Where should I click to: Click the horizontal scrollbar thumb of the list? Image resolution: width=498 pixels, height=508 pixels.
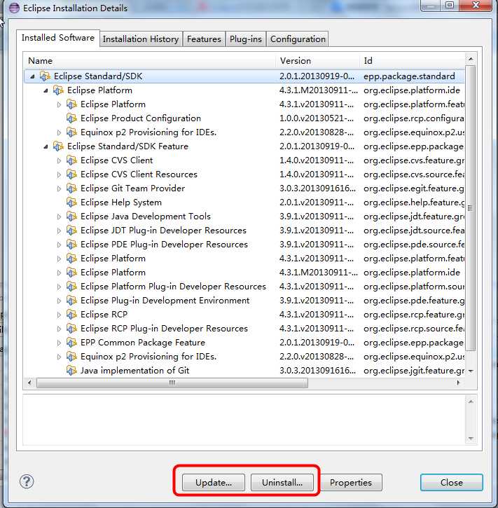[172, 383]
